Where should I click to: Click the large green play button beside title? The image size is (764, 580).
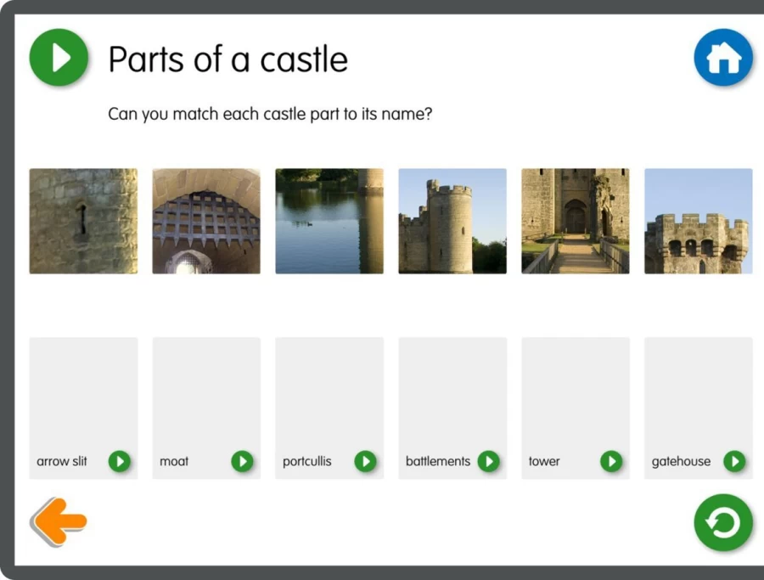59,58
